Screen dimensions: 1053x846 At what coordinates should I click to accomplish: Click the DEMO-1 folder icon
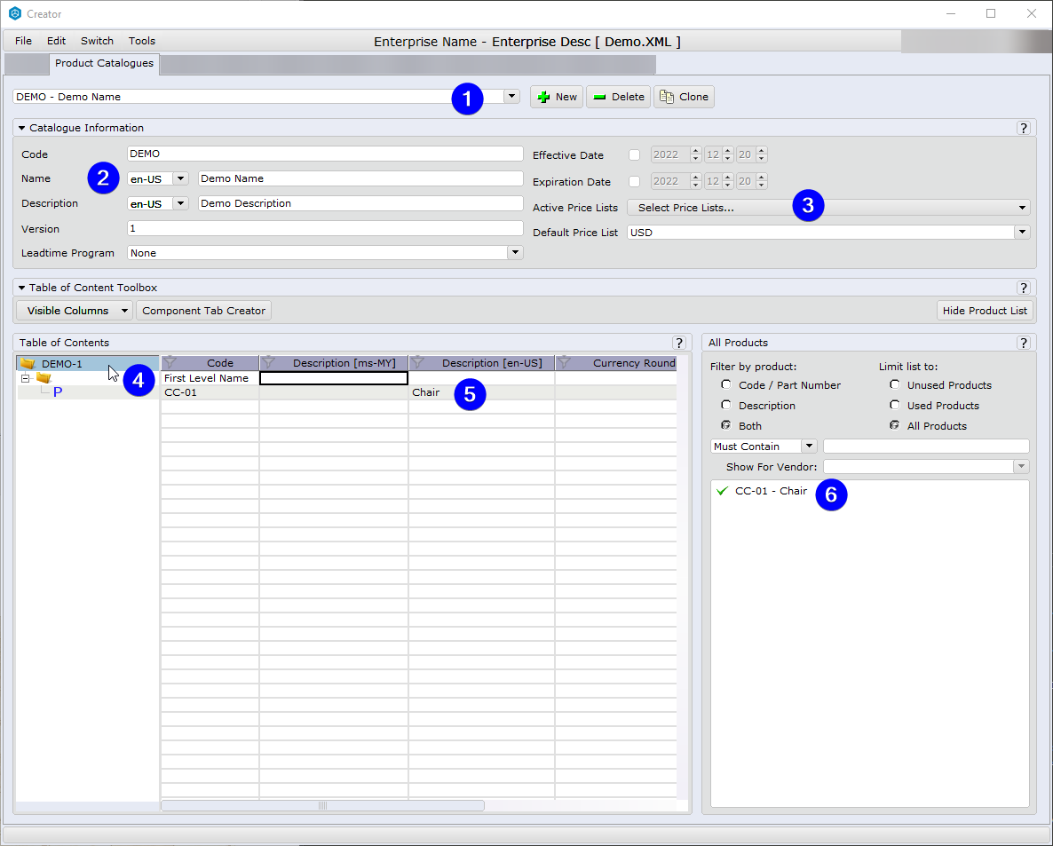28,363
